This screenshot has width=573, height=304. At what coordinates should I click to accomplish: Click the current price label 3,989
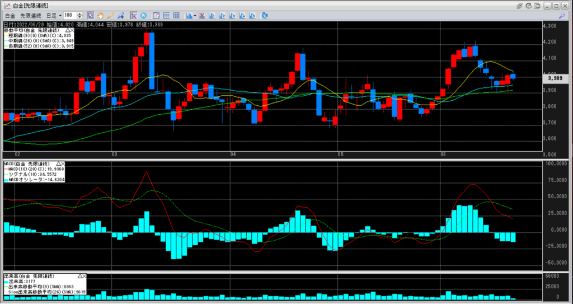[x=557, y=78]
